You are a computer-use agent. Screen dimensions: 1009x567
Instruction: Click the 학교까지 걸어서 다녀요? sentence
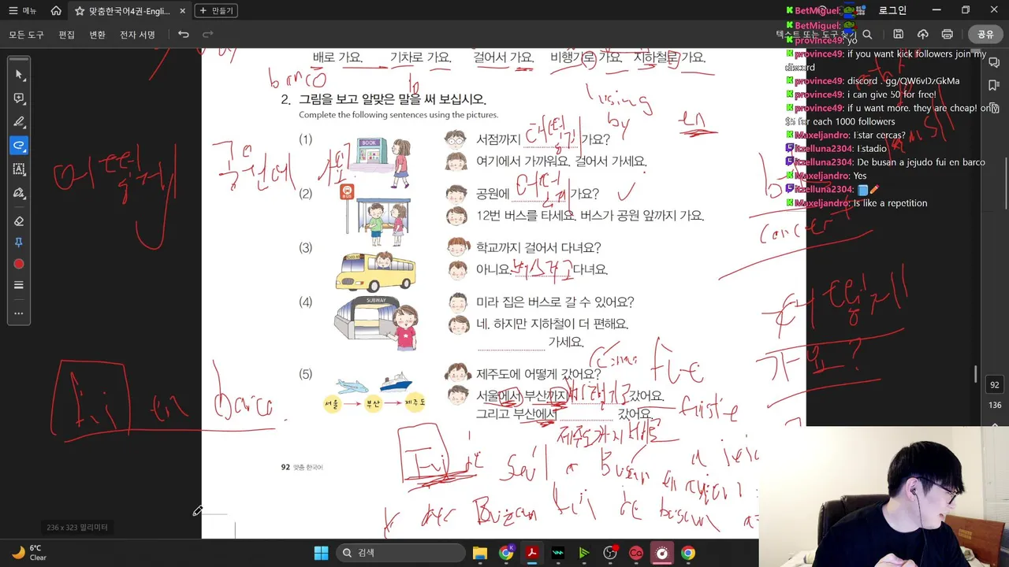(x=538, y=247)
